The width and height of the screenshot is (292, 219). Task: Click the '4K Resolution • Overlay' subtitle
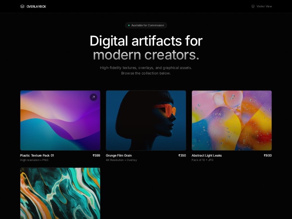(121, 160)
